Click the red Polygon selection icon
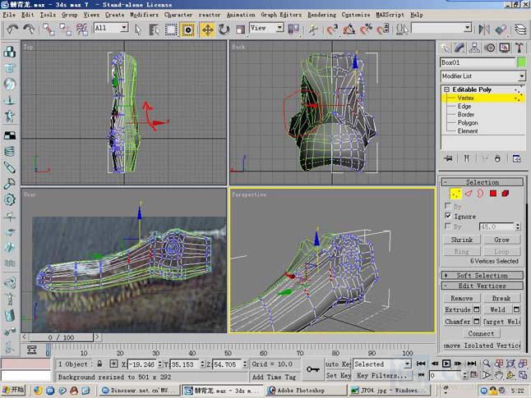The height and width of the screenshot is (398, 531). pos(493,194)
